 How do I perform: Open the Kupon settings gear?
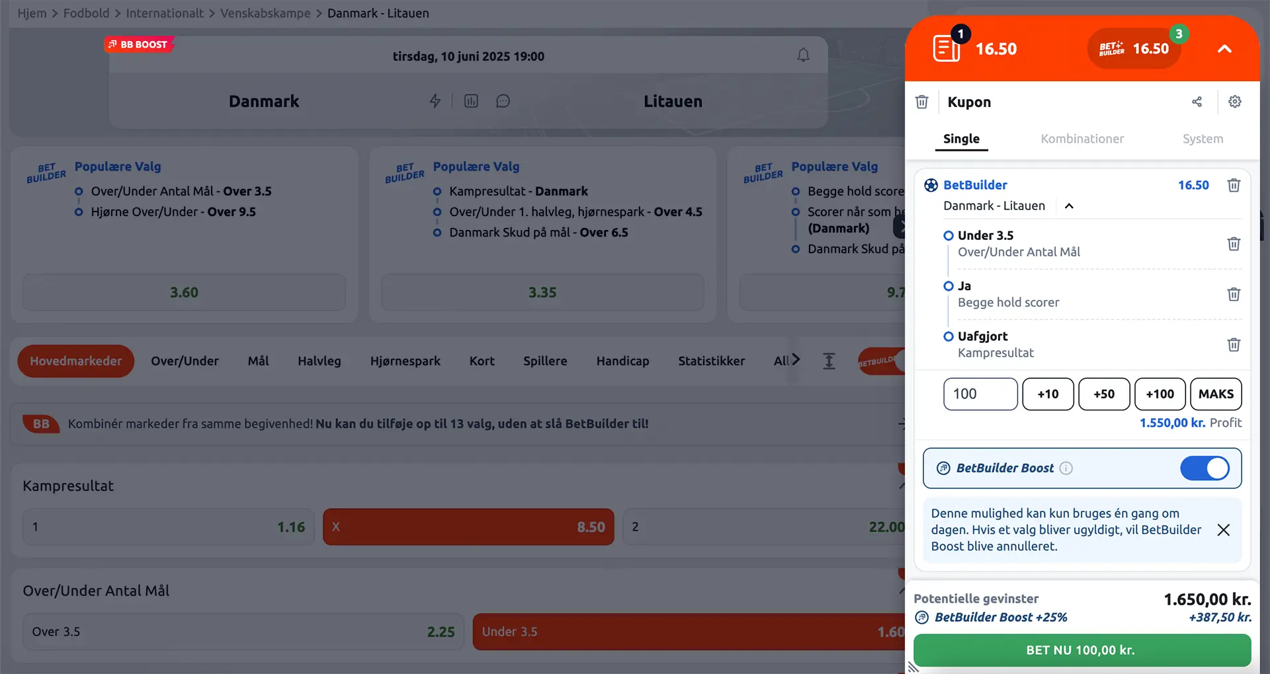click(1234, 102)
